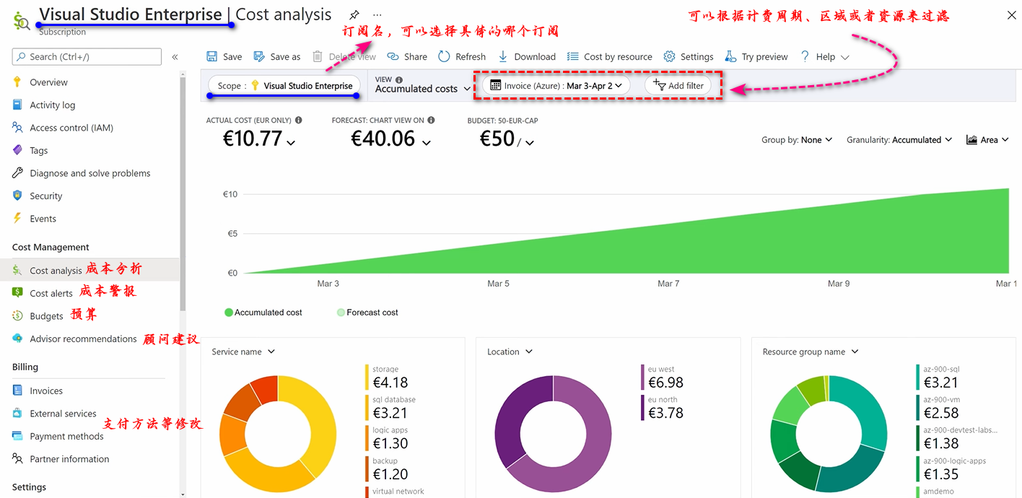Select the eu north €3.78 legend entry
The image size is (1022, 498).
point(663,408)
